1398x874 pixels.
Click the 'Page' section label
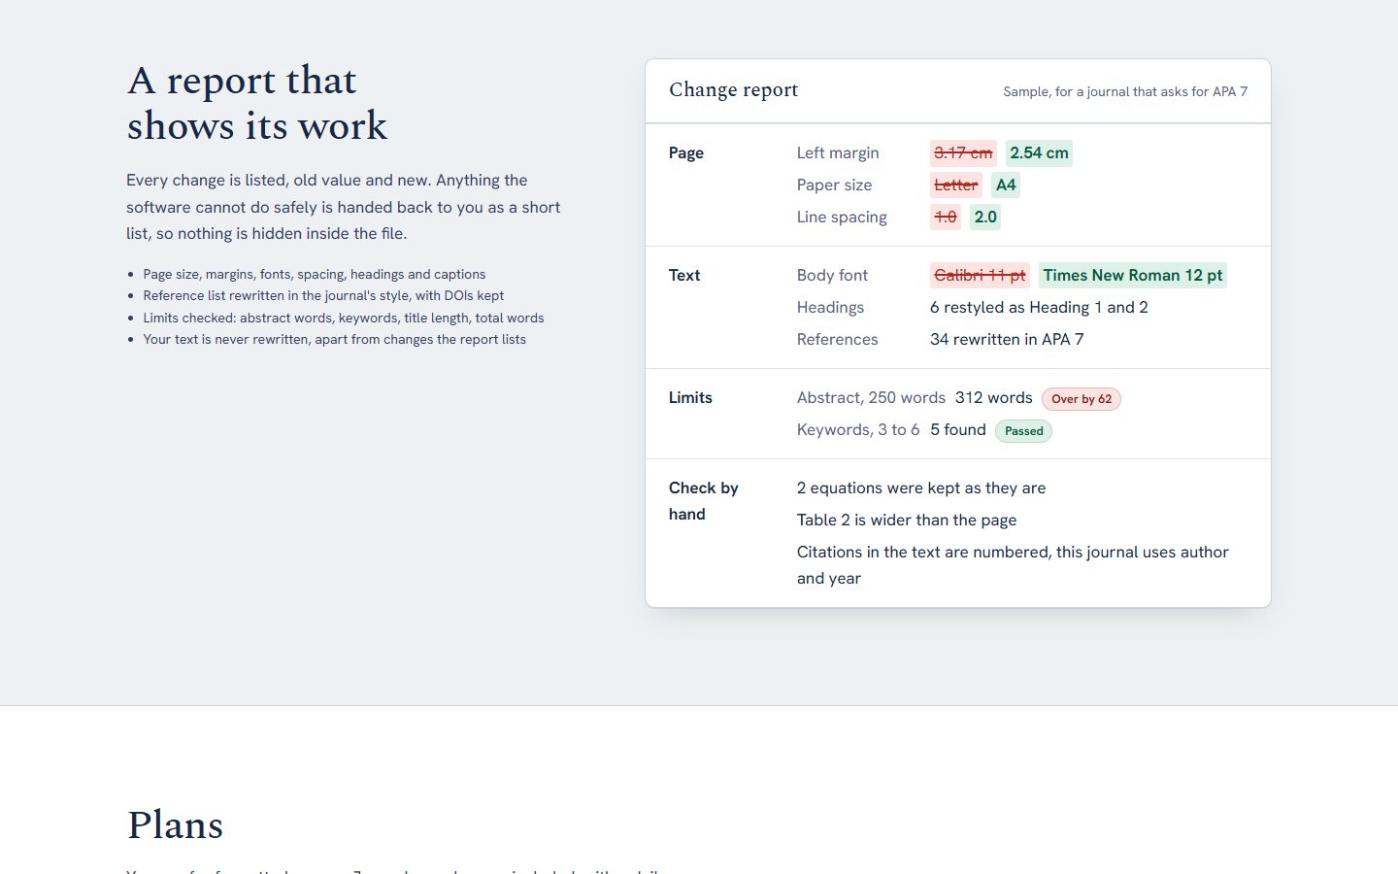(686, 153)
